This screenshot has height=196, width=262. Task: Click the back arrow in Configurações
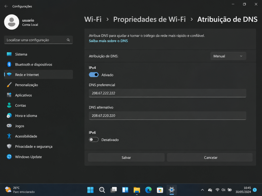point(6,6)
